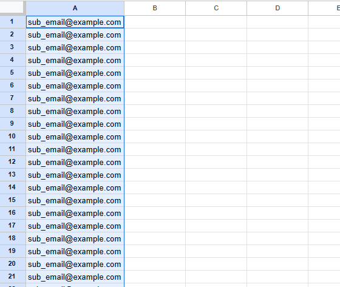This screenshot has width=340, height=287.
Task: Click cell A7 email entry
Action: (x=75, y=98)
